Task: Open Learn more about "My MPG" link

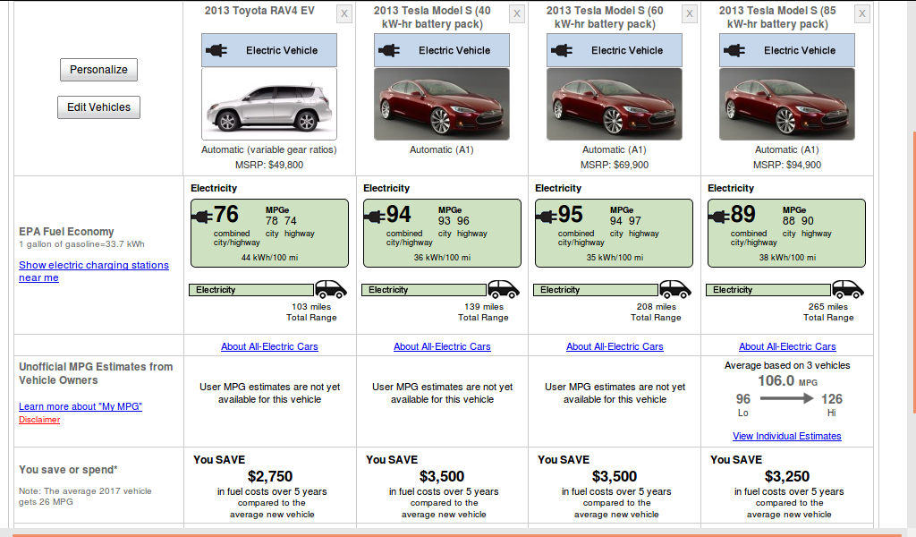Action: [81, 406]
